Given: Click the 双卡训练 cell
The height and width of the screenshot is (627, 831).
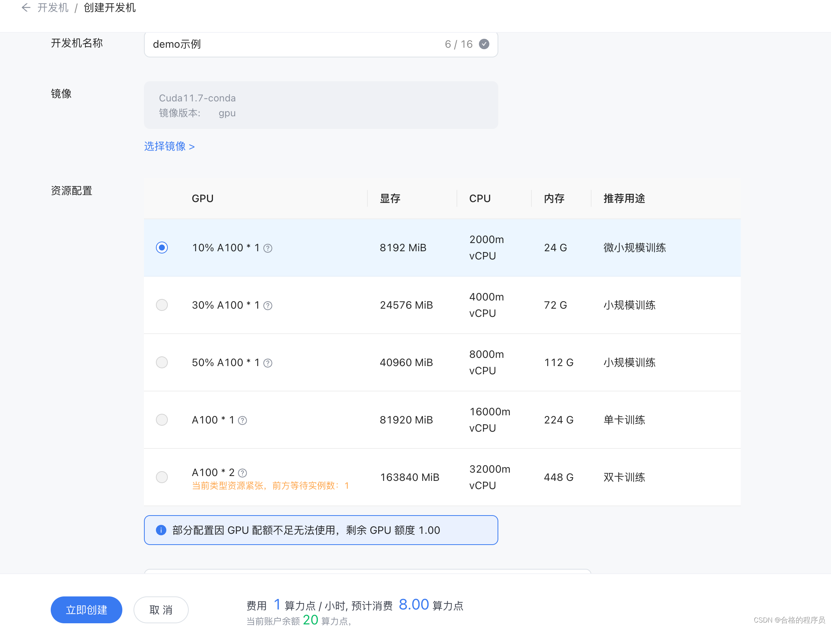Looking at the screenshot, I should tap(624, 478).
